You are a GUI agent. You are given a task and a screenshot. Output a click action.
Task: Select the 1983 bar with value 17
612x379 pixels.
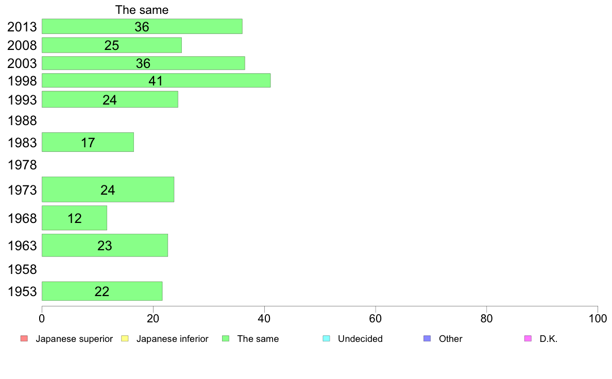(x=88, y=142)
